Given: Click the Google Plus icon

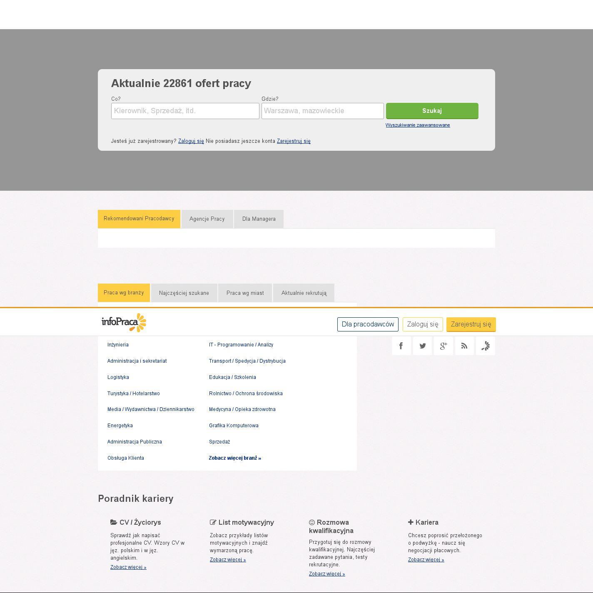Looking at the screenshot, I should point(443,346).
